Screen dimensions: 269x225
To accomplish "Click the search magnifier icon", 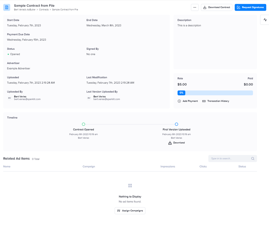I will click(x=253, y=158).
